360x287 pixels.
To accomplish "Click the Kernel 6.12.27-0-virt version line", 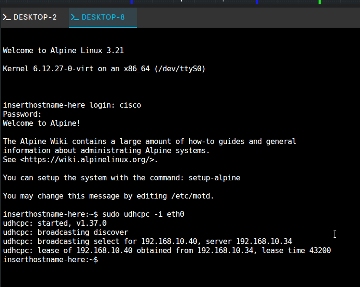I will click(104, 69).
